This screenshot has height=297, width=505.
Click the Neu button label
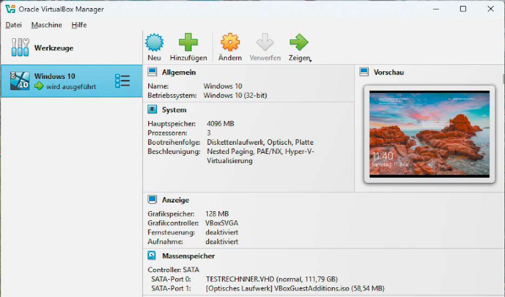pos(154,58)
